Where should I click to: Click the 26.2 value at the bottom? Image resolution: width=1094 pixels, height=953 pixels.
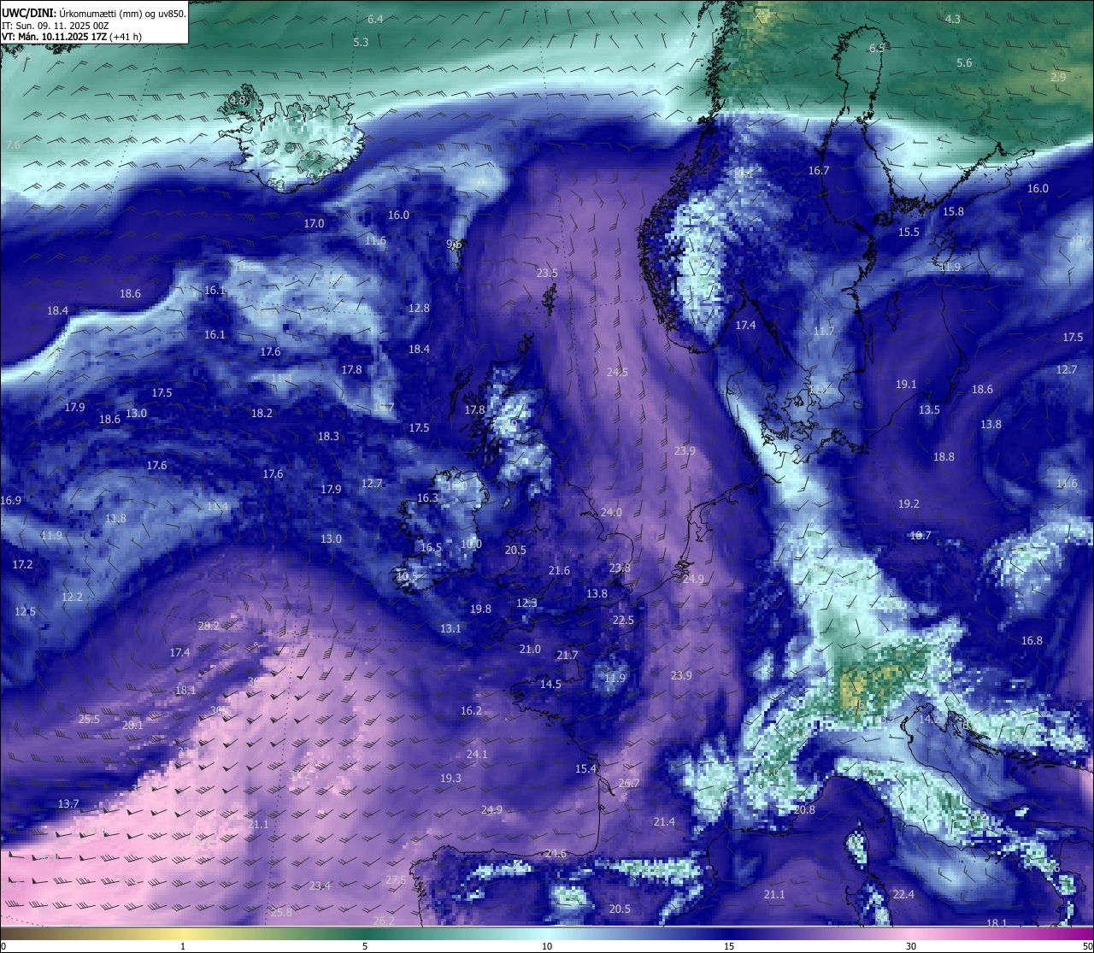point(385,921)
